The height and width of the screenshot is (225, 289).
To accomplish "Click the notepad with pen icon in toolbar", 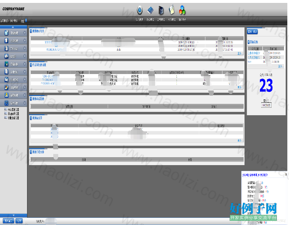I will tap(171, 10).
